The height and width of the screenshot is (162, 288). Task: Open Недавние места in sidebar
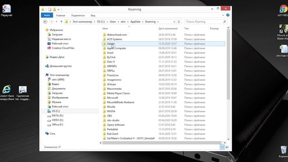pyautogui.click(x=61, y=39)
